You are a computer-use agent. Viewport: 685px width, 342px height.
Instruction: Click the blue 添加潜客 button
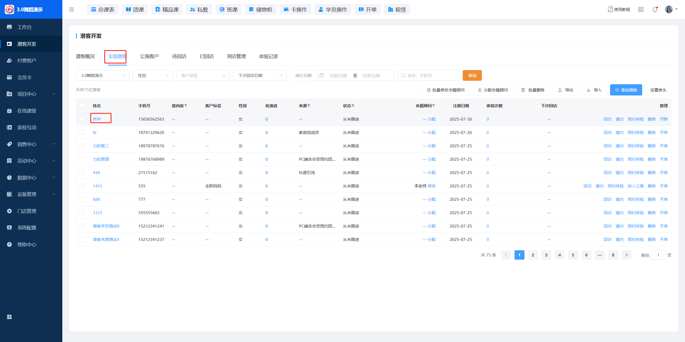pyautogui.click(x=626, y=90)
